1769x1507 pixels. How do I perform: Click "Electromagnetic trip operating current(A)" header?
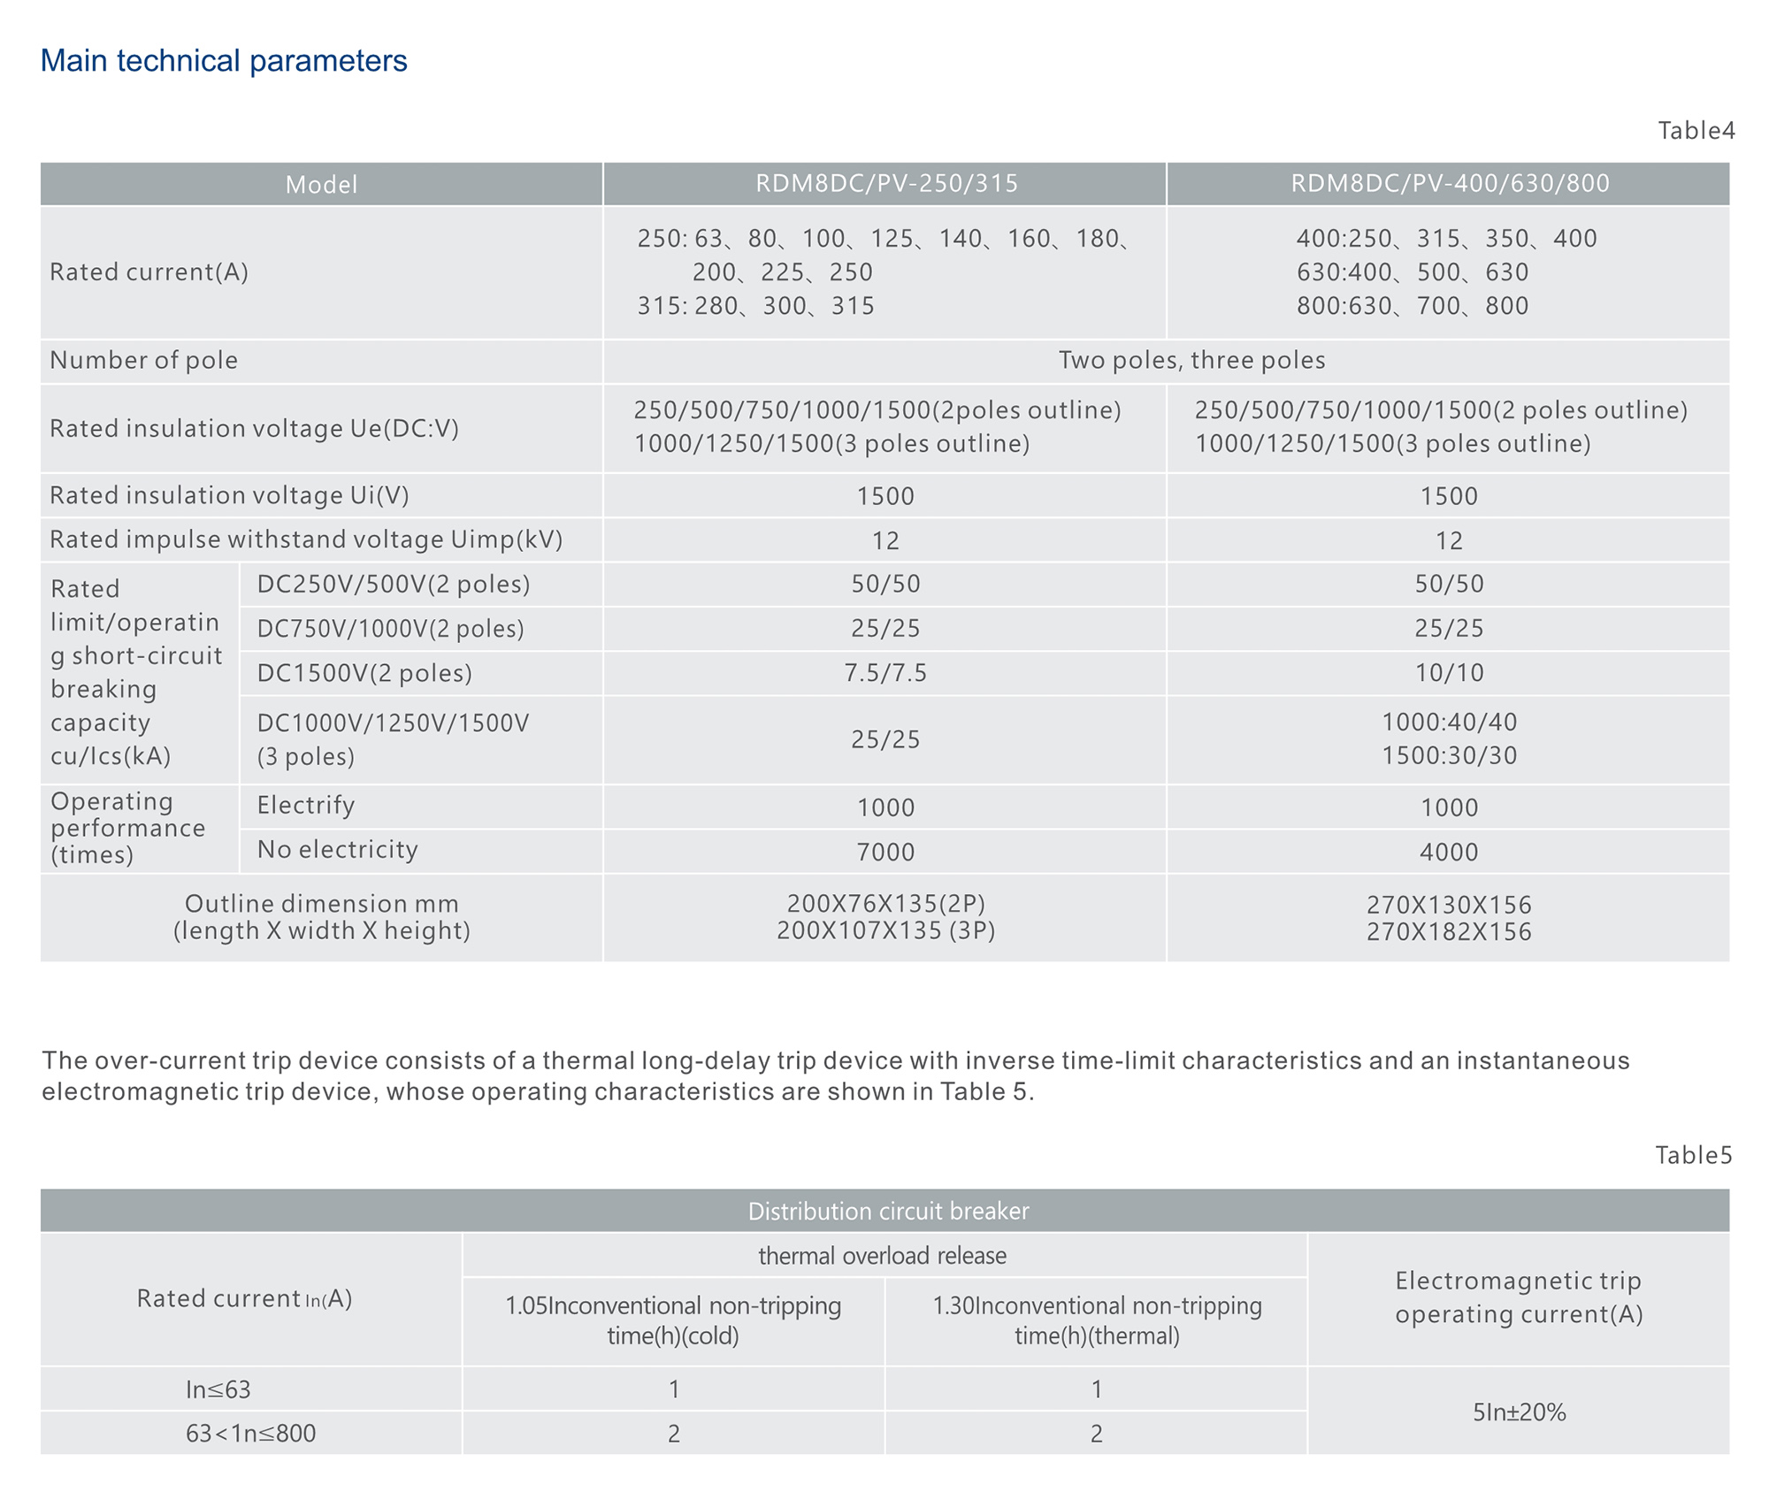coord(1519,1298)
